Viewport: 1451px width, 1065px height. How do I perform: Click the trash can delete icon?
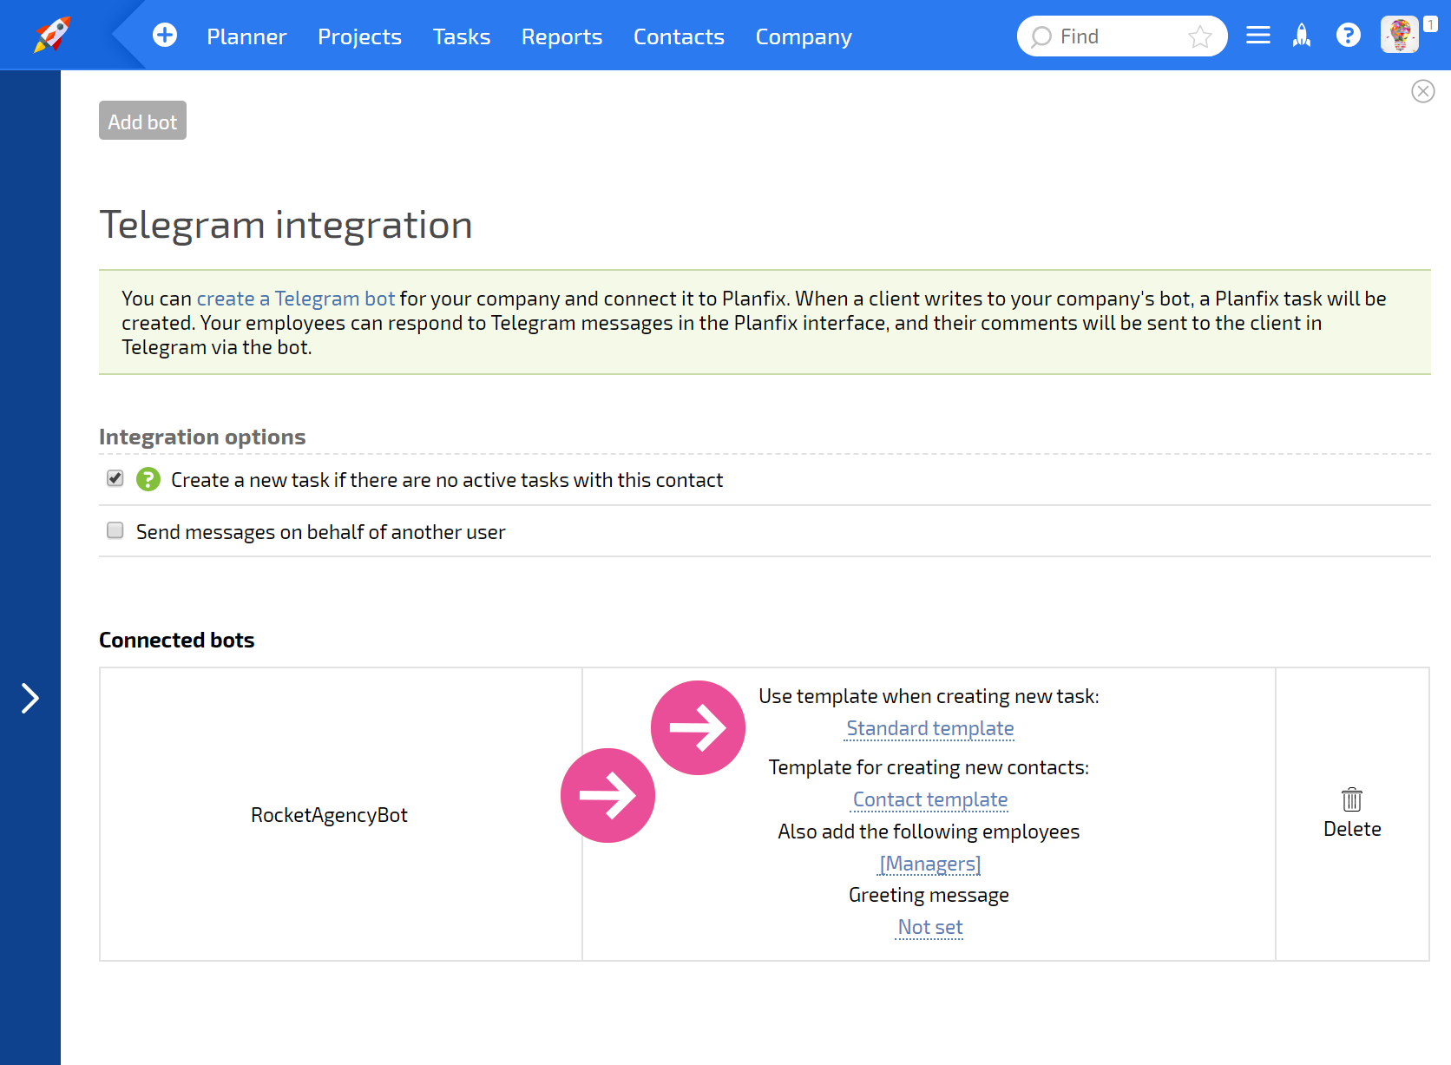click(1352, 799)
